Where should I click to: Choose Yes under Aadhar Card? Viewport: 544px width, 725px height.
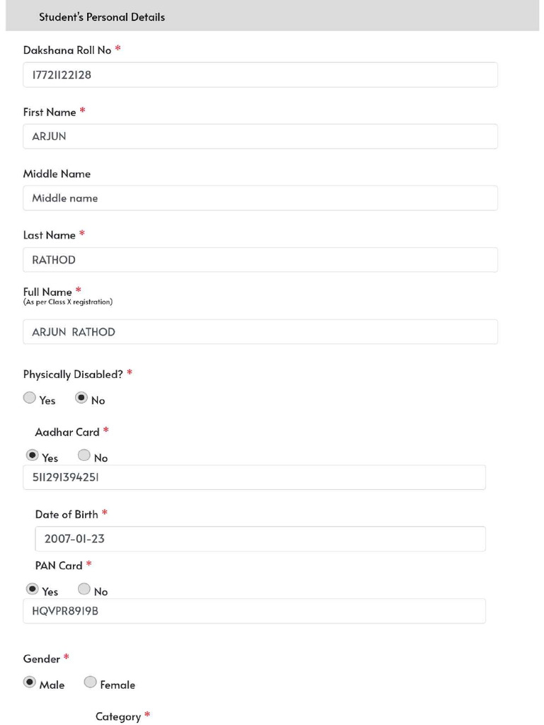pos(33,455)
